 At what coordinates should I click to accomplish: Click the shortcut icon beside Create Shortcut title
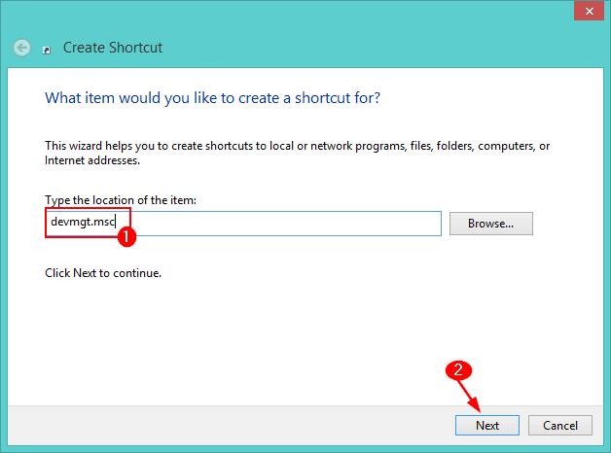point(47,50)
